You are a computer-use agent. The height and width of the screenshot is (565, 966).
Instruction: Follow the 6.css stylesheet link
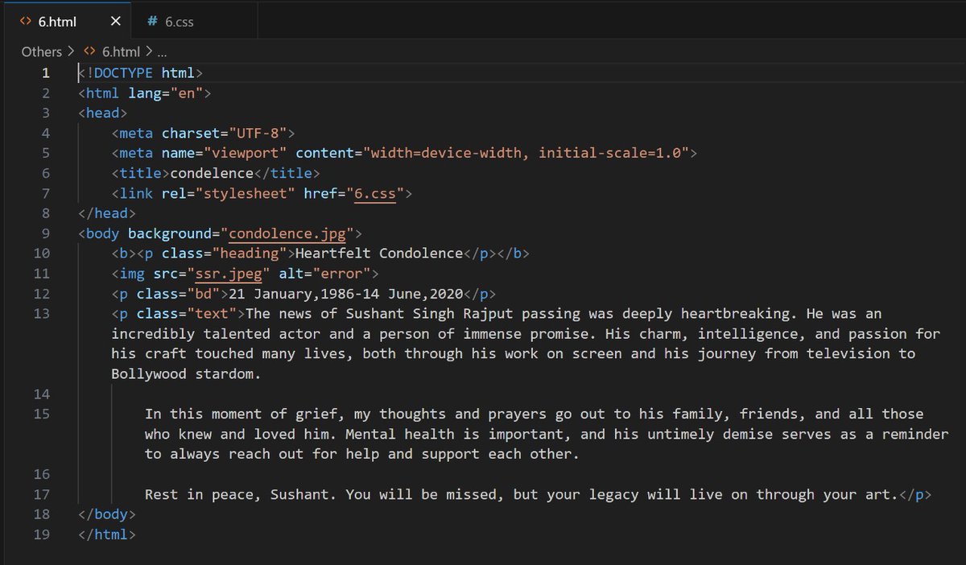(x=375, y=193)
